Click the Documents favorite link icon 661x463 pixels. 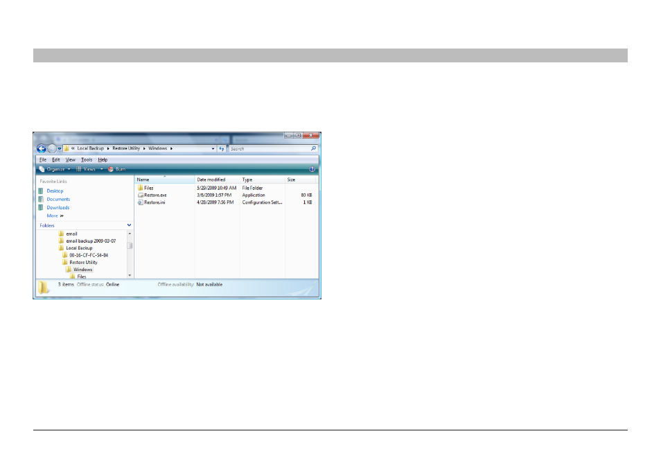tap(41, 199)
